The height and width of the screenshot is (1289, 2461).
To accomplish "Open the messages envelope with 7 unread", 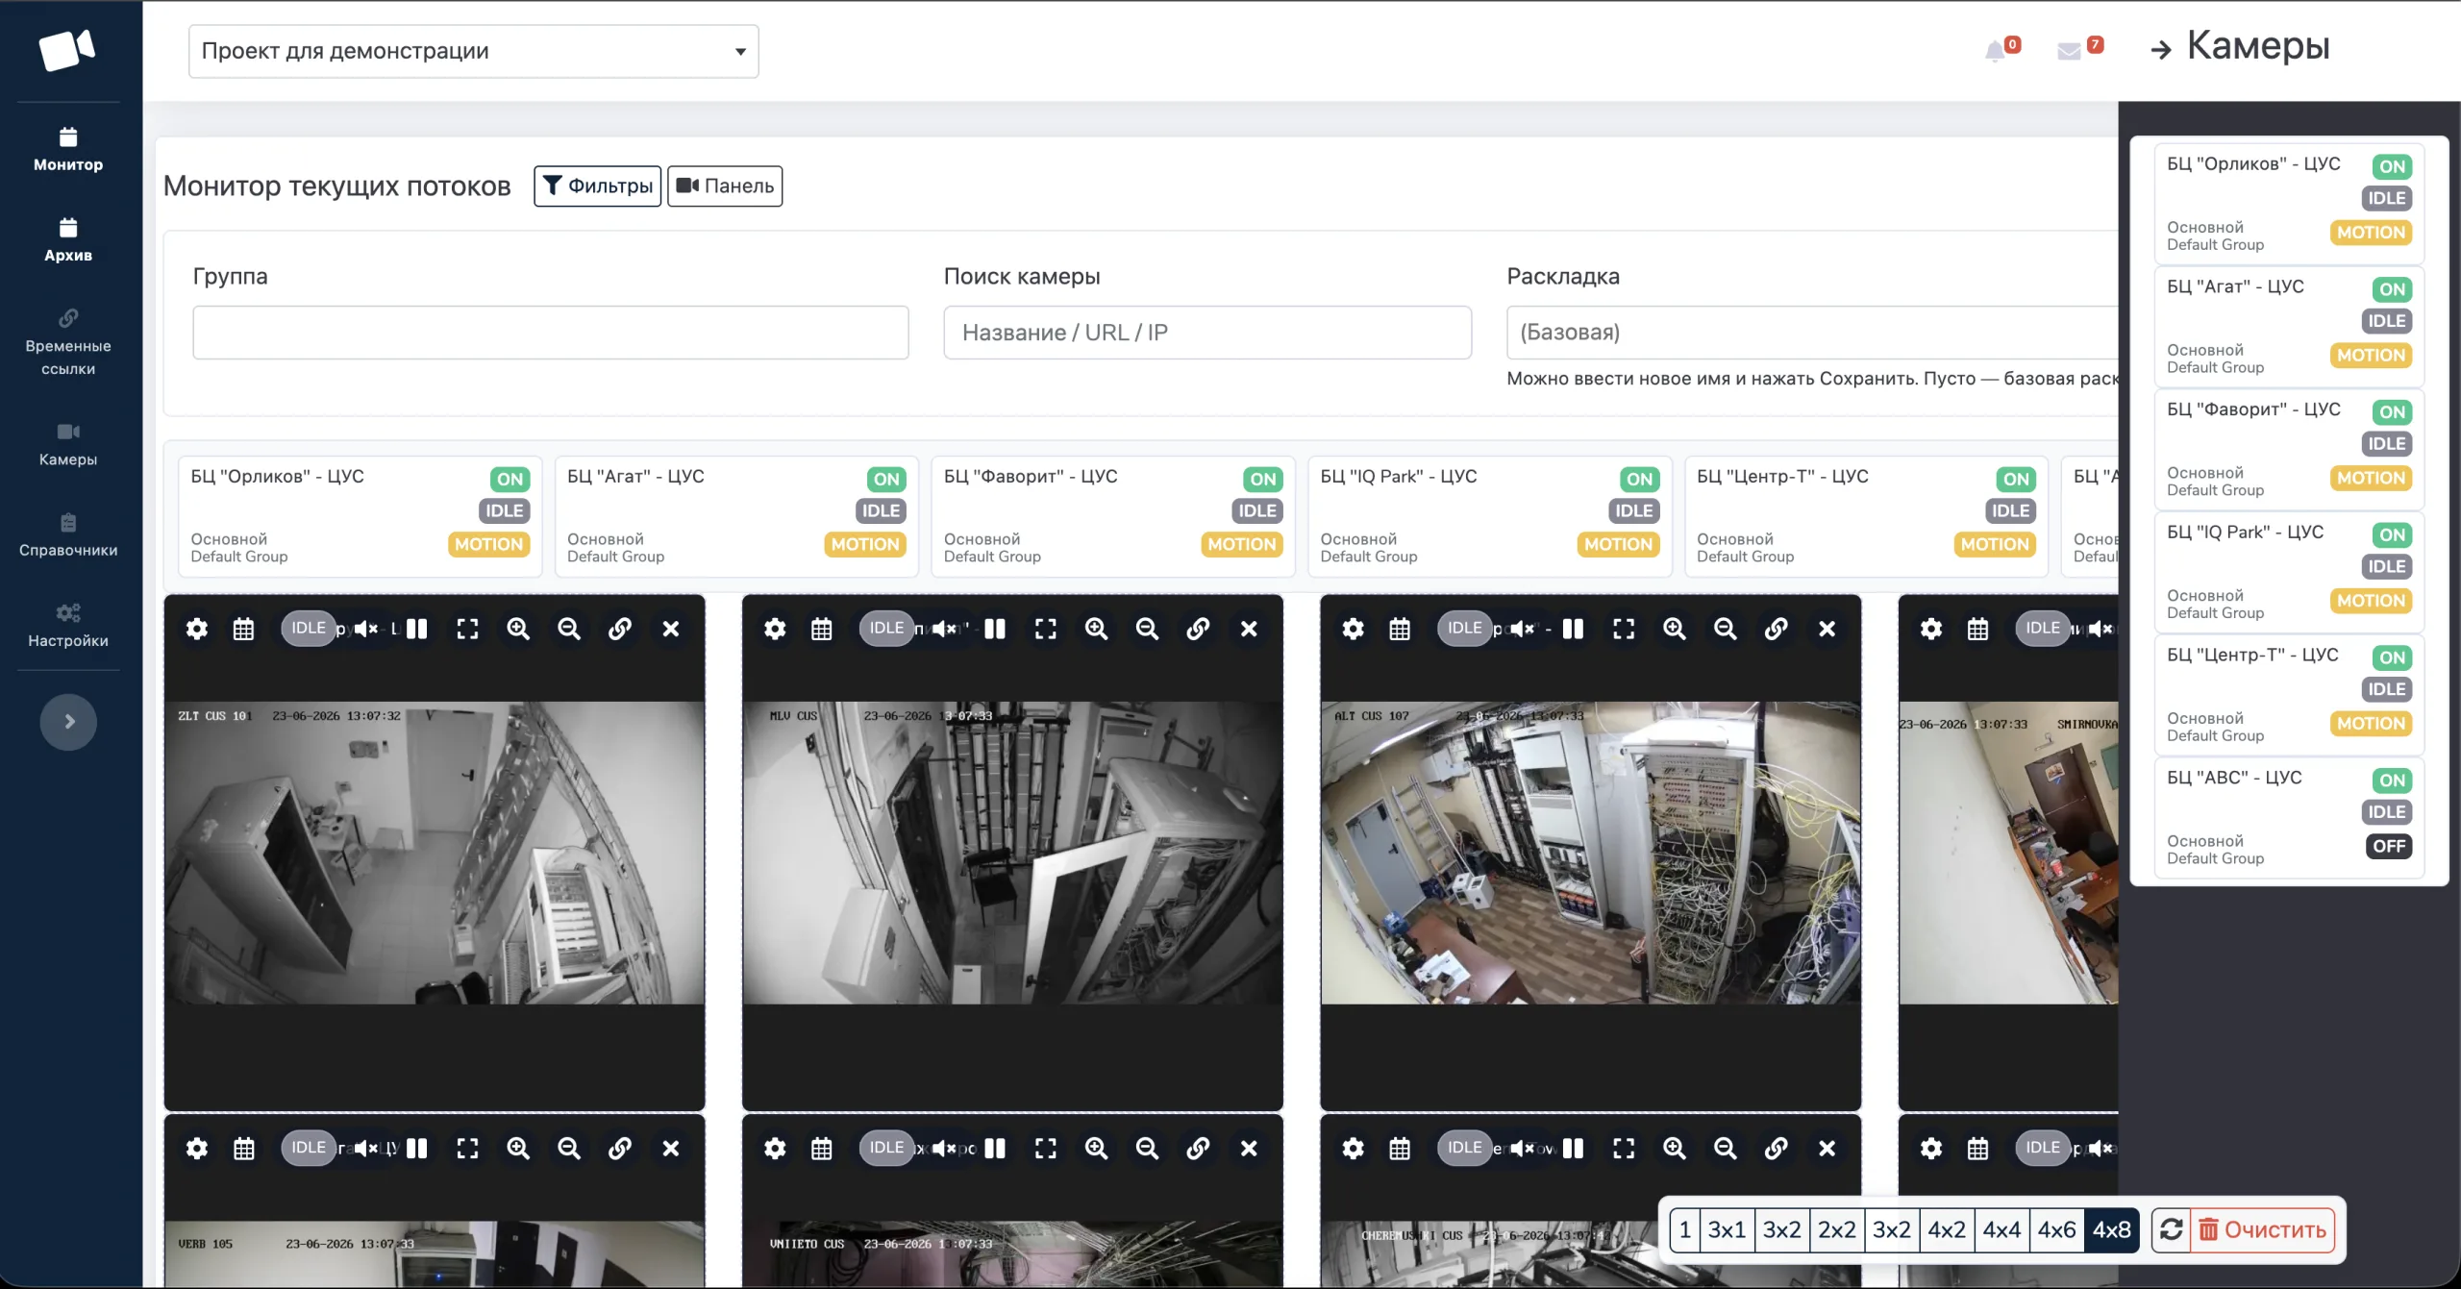I will tap(2069, 51).
